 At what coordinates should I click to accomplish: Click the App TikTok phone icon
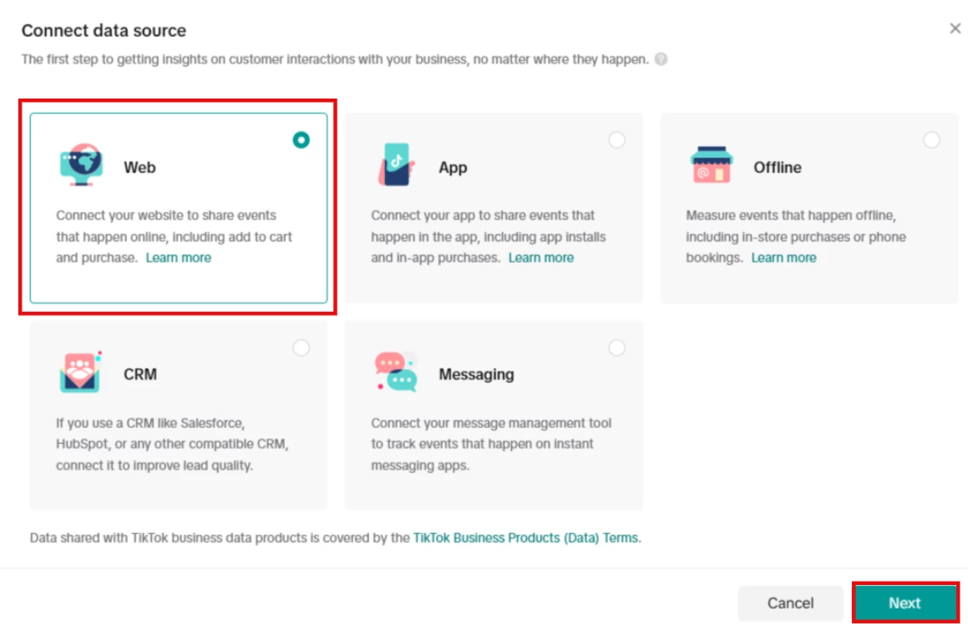point(396,165)
